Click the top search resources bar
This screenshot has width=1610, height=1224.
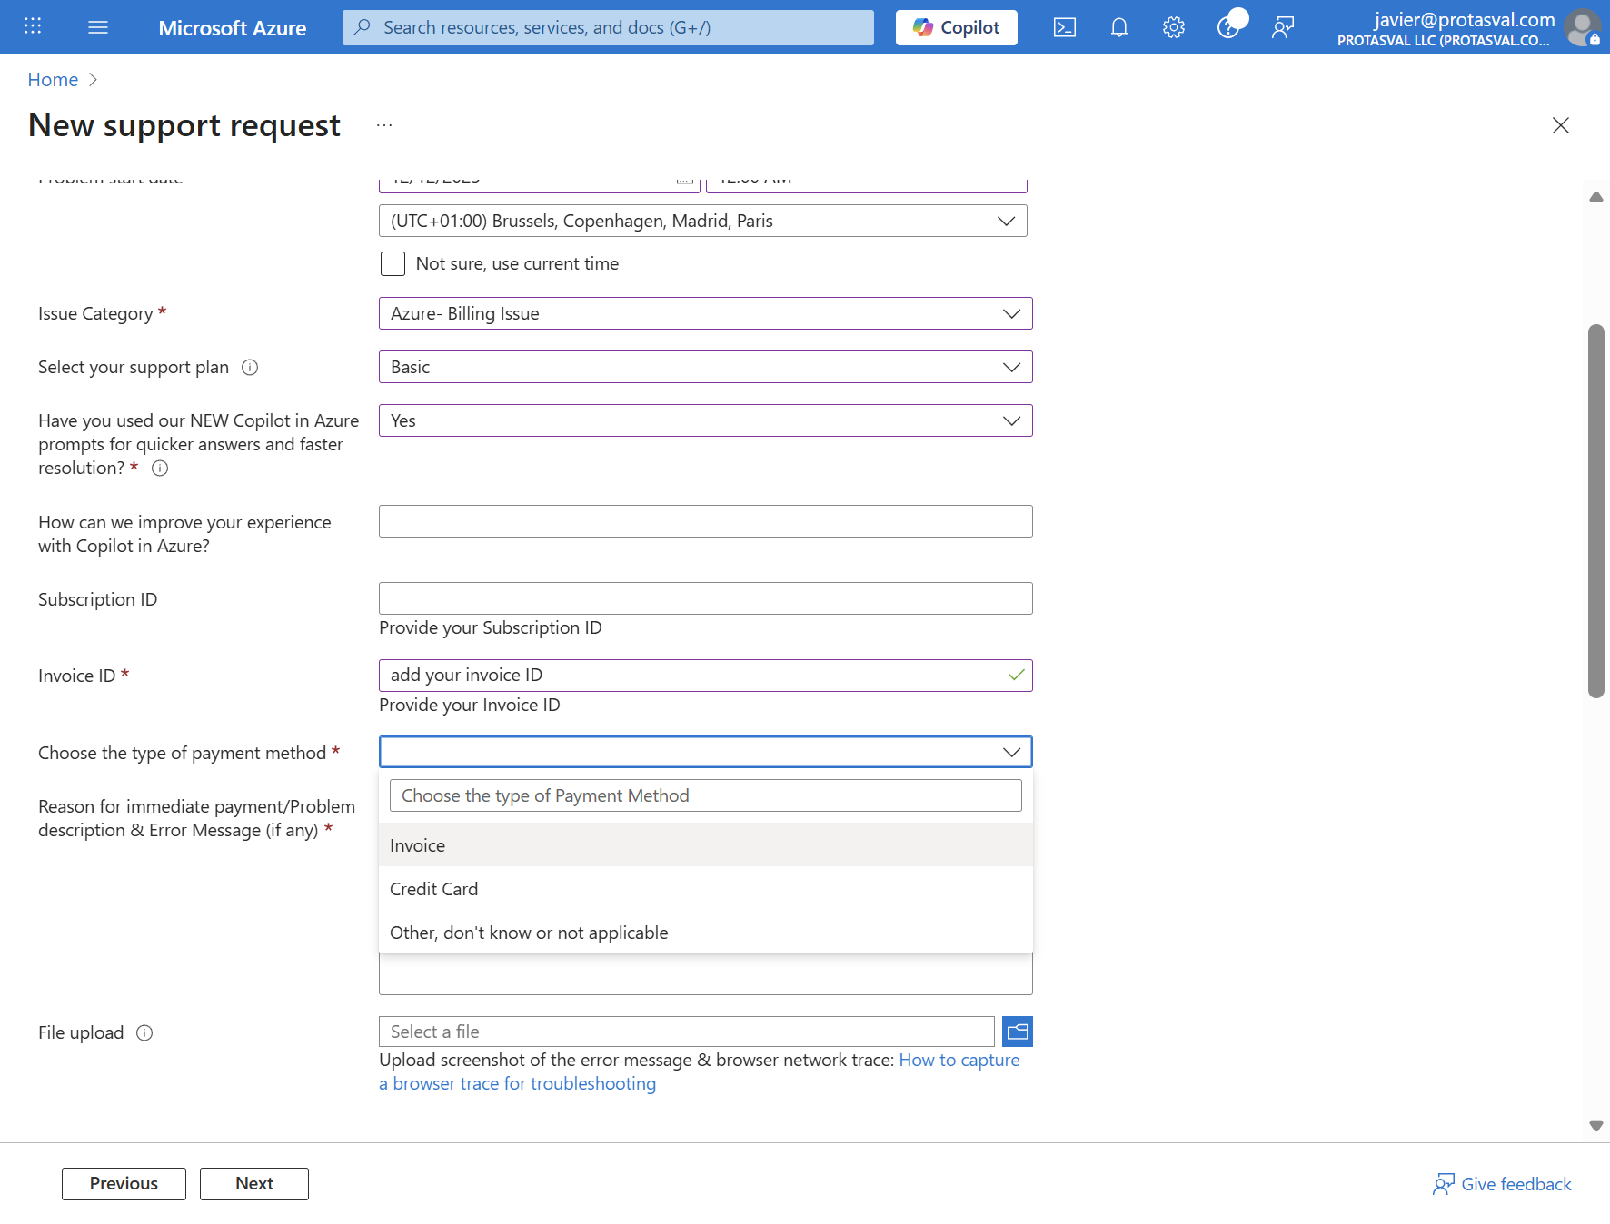click(608, 27)
